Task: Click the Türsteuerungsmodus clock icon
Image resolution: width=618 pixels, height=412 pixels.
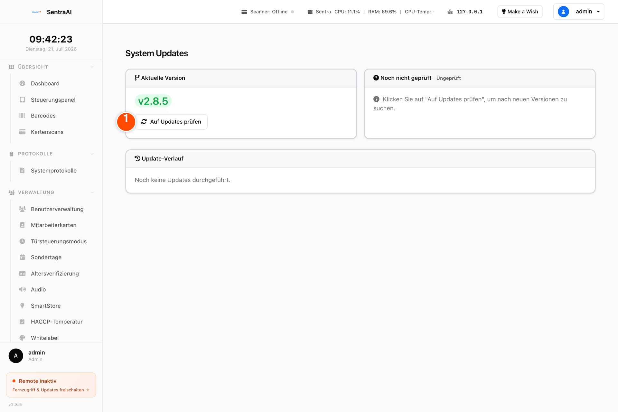Action: coord(22,241)
